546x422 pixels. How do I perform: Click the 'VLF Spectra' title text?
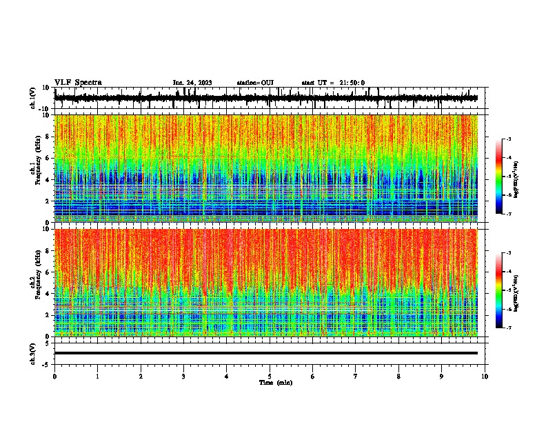point(78,83)
